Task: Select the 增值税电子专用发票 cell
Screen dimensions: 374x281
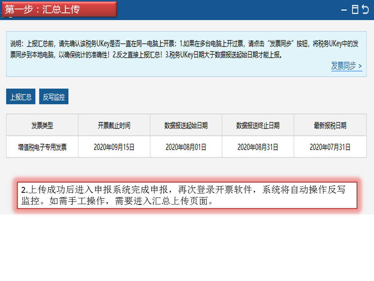Action: (x=42, y=147)
